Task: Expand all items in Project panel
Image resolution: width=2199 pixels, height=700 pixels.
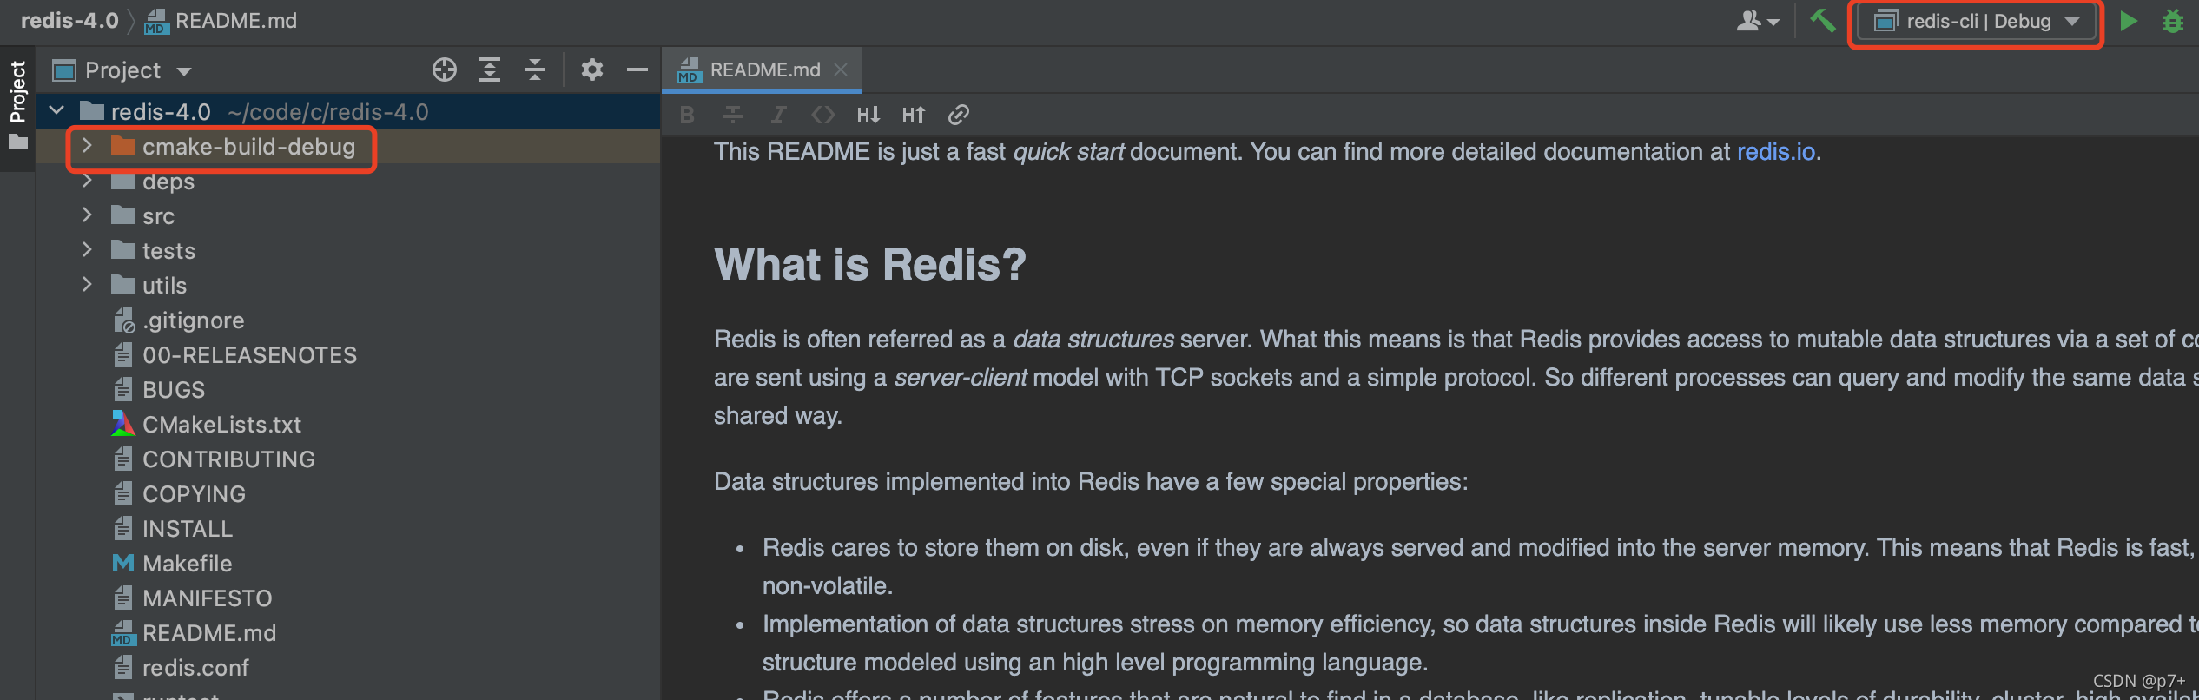Action: point(490,69)
